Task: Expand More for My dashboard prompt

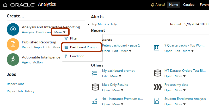Action: [116, 76]
